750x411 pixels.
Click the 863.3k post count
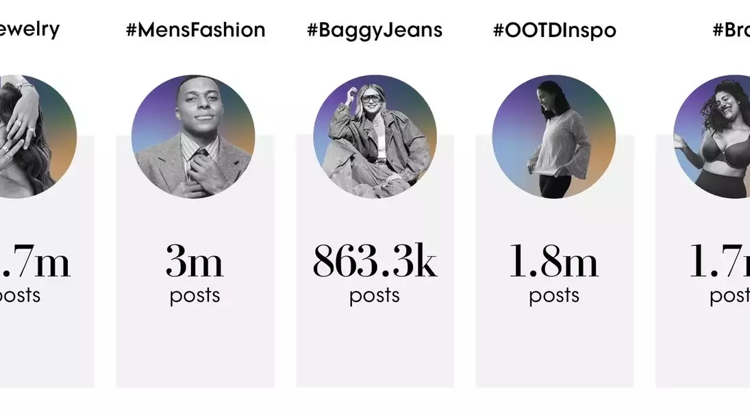coord(375,261)
